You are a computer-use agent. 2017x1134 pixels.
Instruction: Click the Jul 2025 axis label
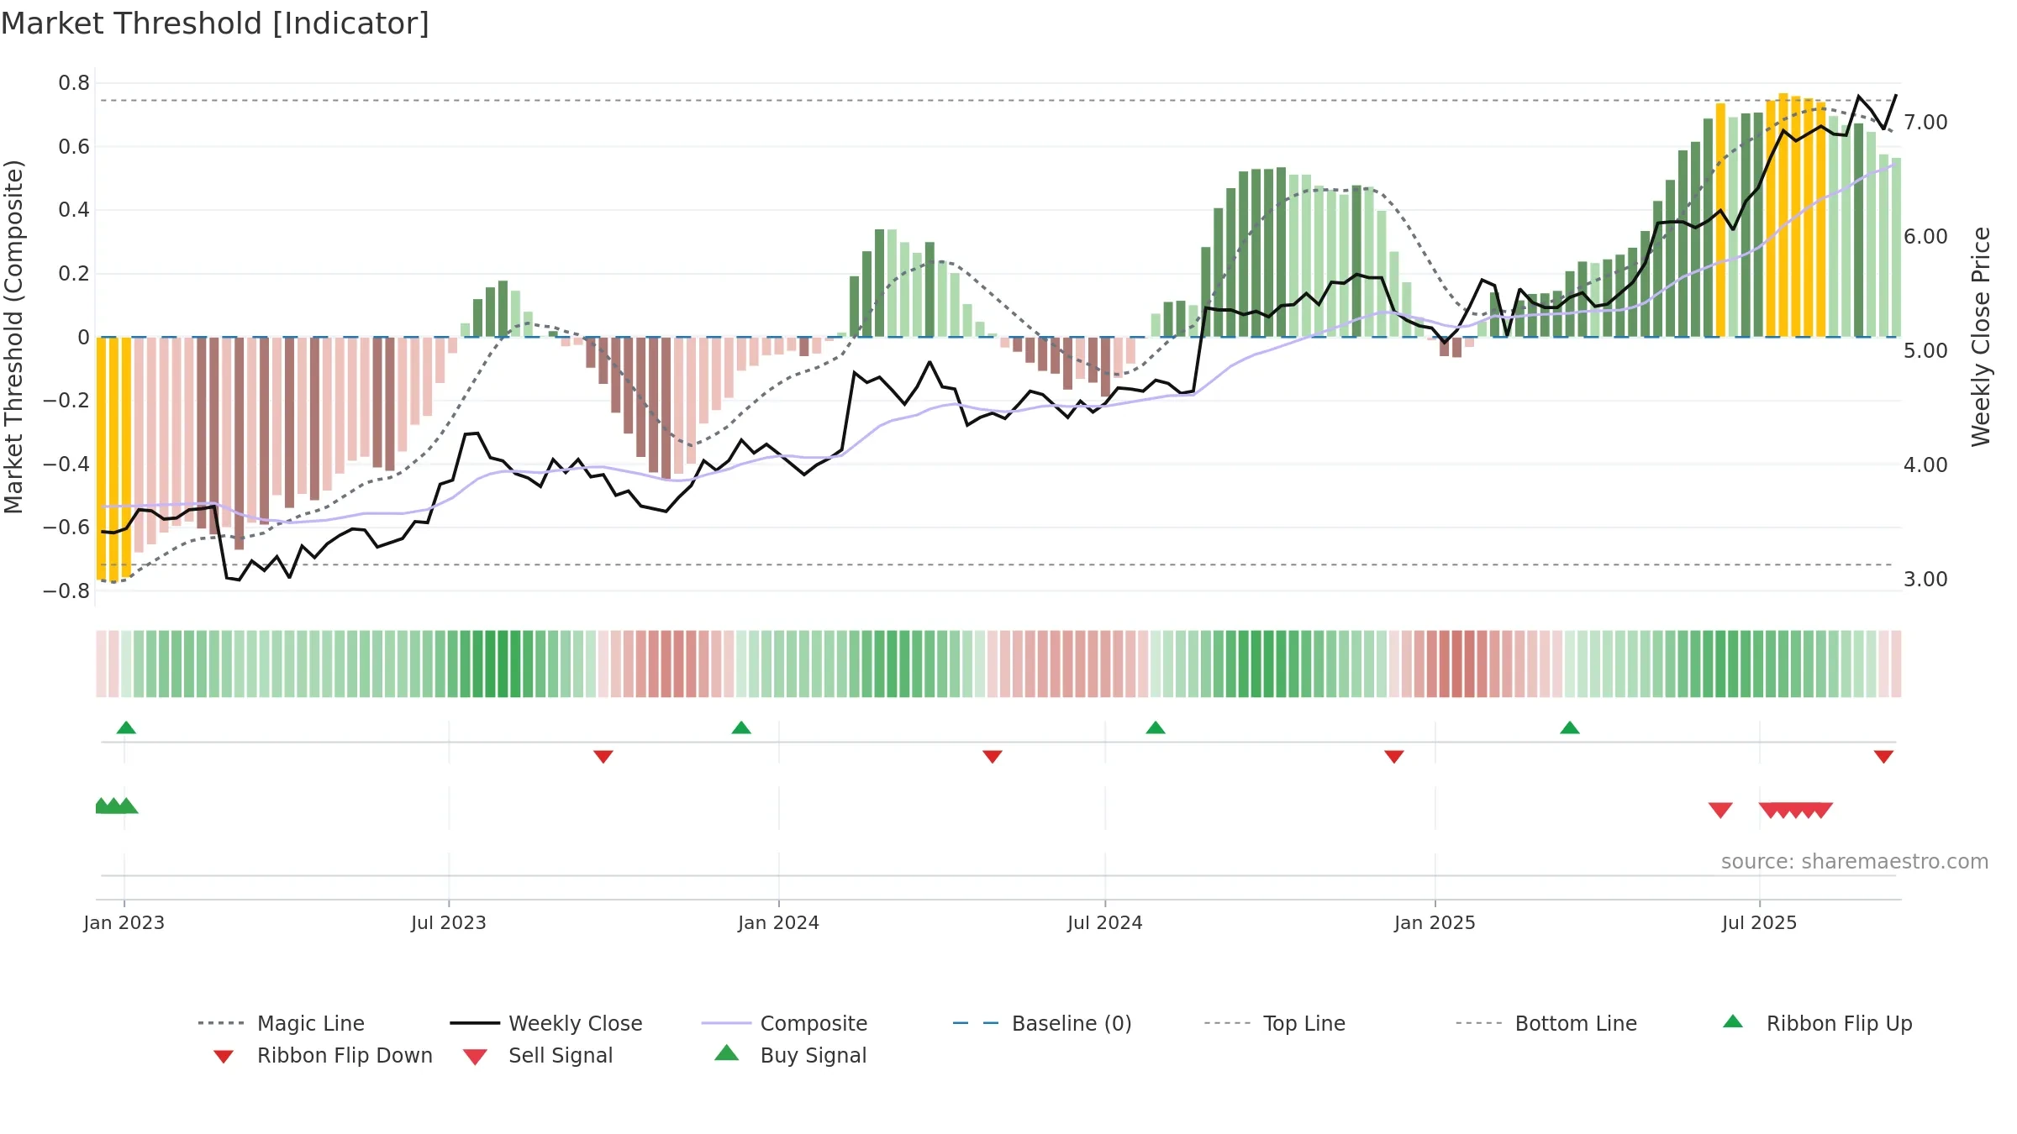click(1759, 922)
